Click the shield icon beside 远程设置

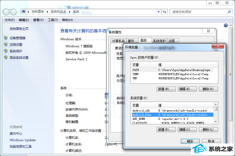pyautogui.click(x=6, y=44)
